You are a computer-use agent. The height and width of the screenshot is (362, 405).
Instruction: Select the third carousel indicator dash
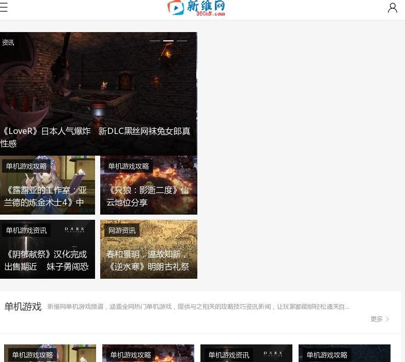(x=182, y=41)
